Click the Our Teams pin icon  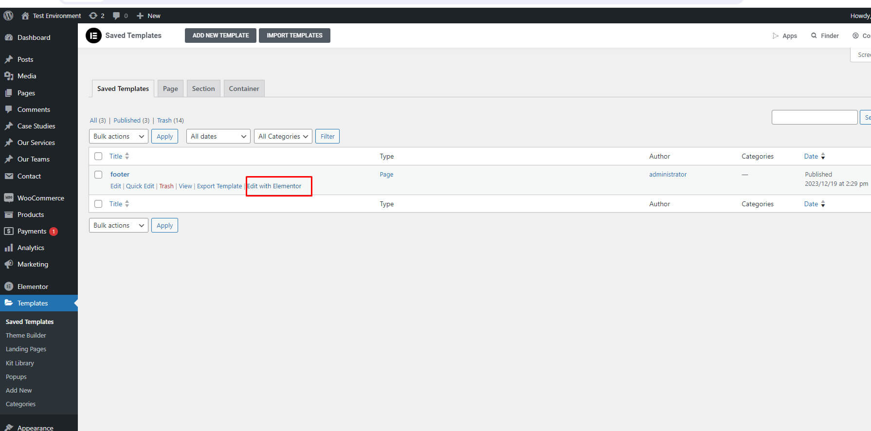(x=9, y=159)
